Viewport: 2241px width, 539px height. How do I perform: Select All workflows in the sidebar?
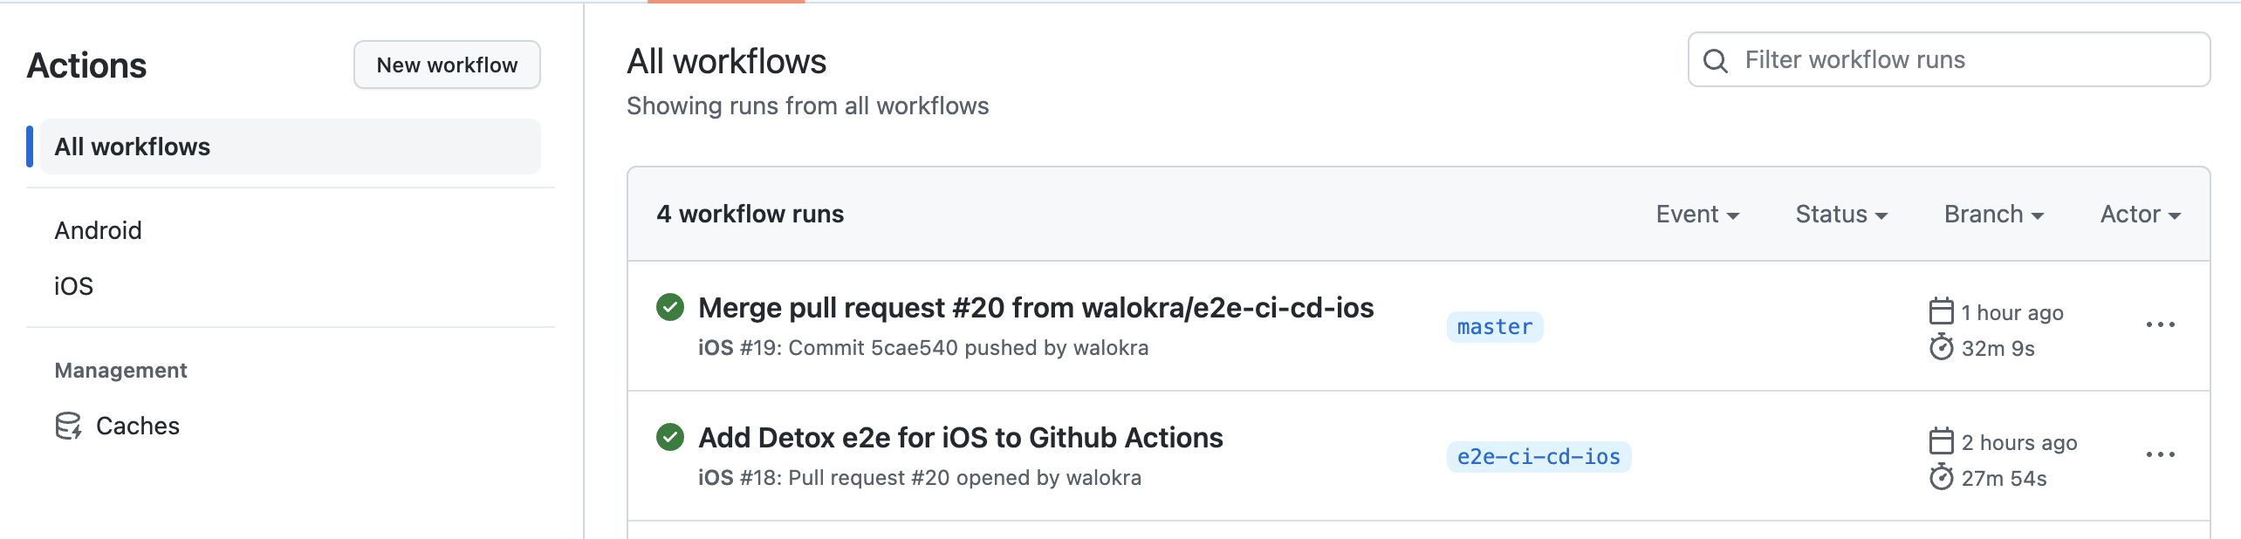point(290,147)
